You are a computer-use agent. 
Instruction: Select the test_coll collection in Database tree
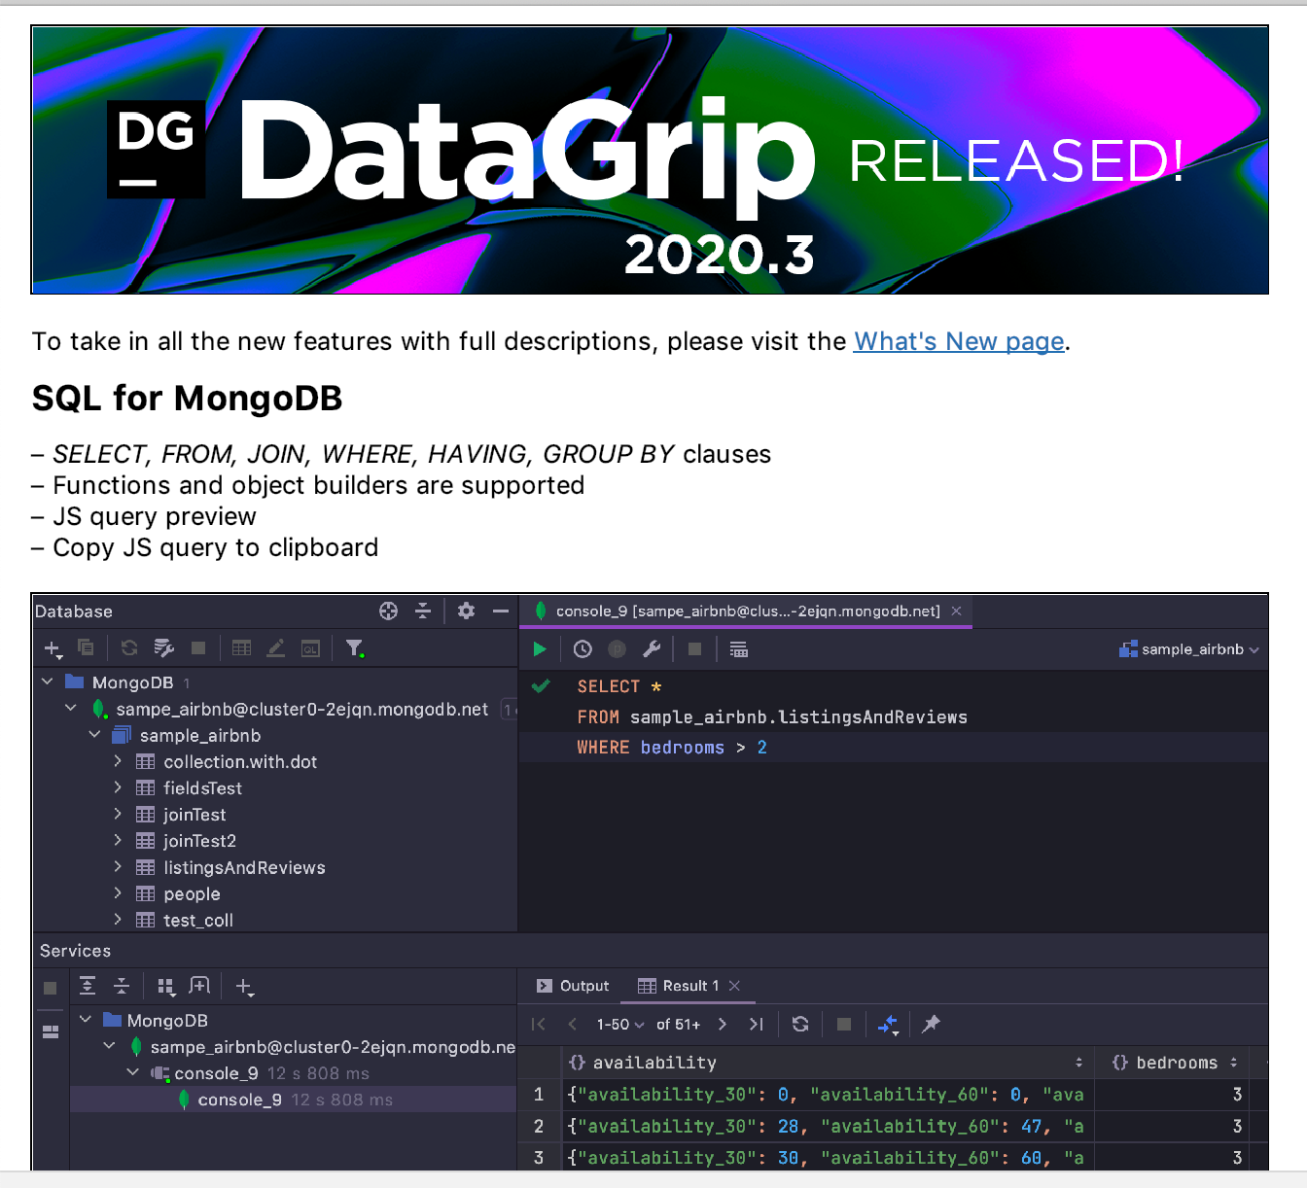pos(197,920)
